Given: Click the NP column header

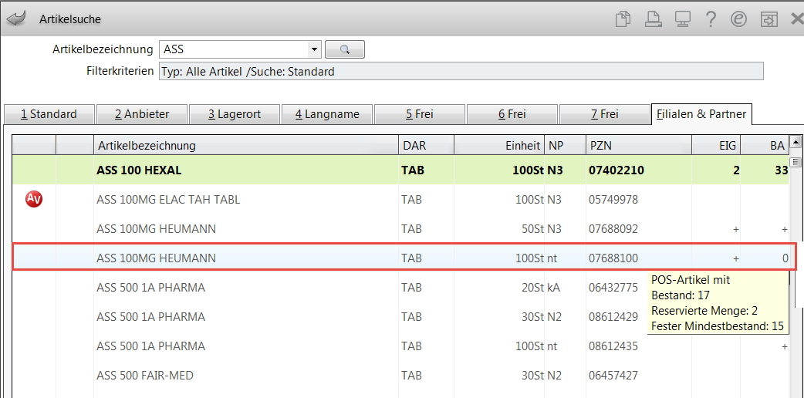Looking at the screenshot, I should click(x=565, y=145).
